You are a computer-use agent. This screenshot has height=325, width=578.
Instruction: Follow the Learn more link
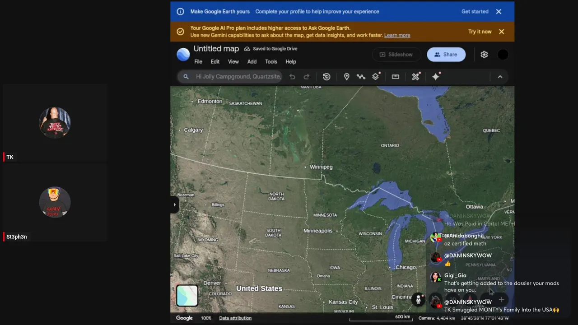click(x=397, y=35)
